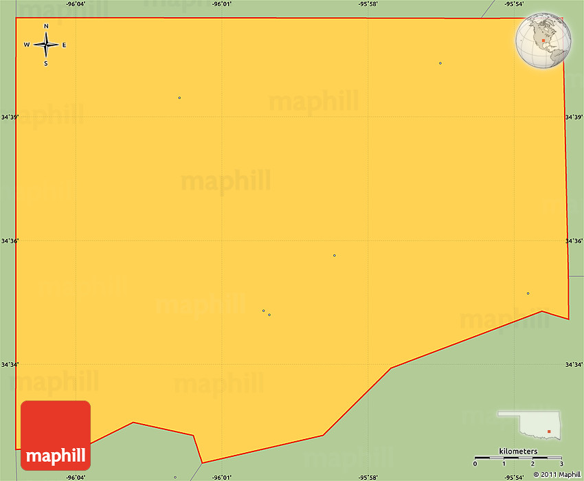Click the kilometers scale bar
Viewport: 584px width, 481px height.
tap(518, 458)
